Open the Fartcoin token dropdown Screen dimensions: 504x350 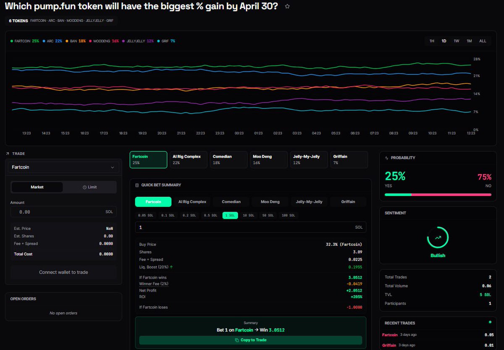click(63, 167)
